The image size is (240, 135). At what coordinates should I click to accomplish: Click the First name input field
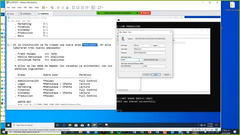click(x=142, y=45)
